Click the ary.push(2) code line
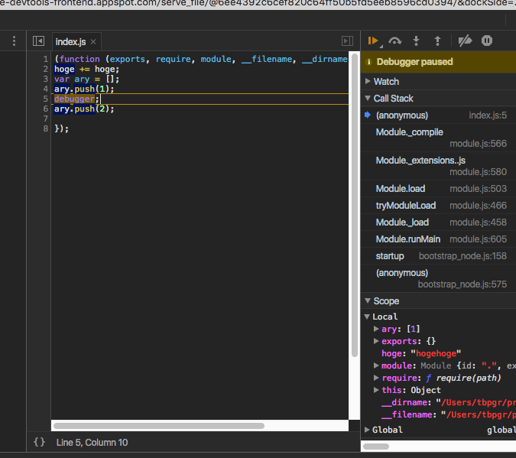Screen dimensions: 516x458 click(84, 109)
